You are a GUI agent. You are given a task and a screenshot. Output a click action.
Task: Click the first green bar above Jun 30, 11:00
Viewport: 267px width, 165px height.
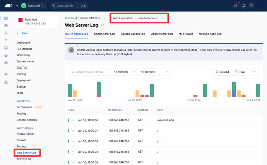pos(70,90)
